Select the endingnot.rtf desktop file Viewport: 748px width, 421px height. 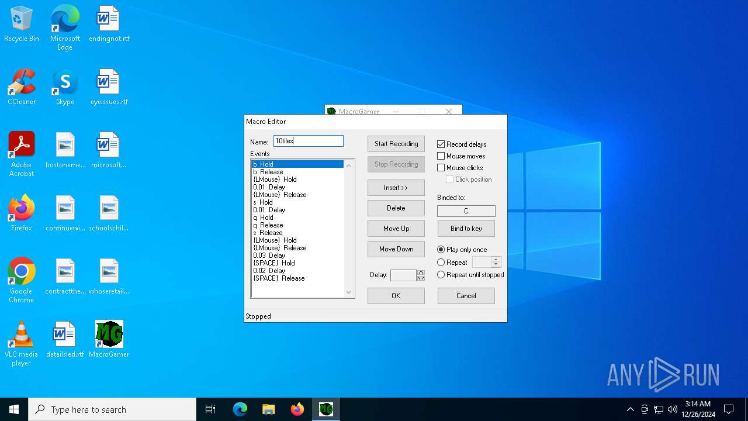pyautogui.click(x=109, y=25)
